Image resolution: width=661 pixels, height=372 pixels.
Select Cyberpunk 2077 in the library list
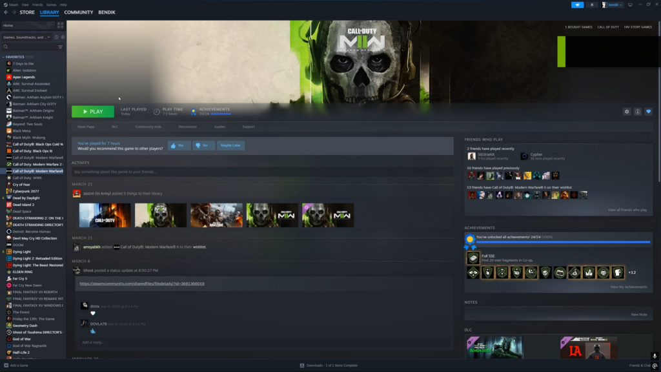point(26,191)
